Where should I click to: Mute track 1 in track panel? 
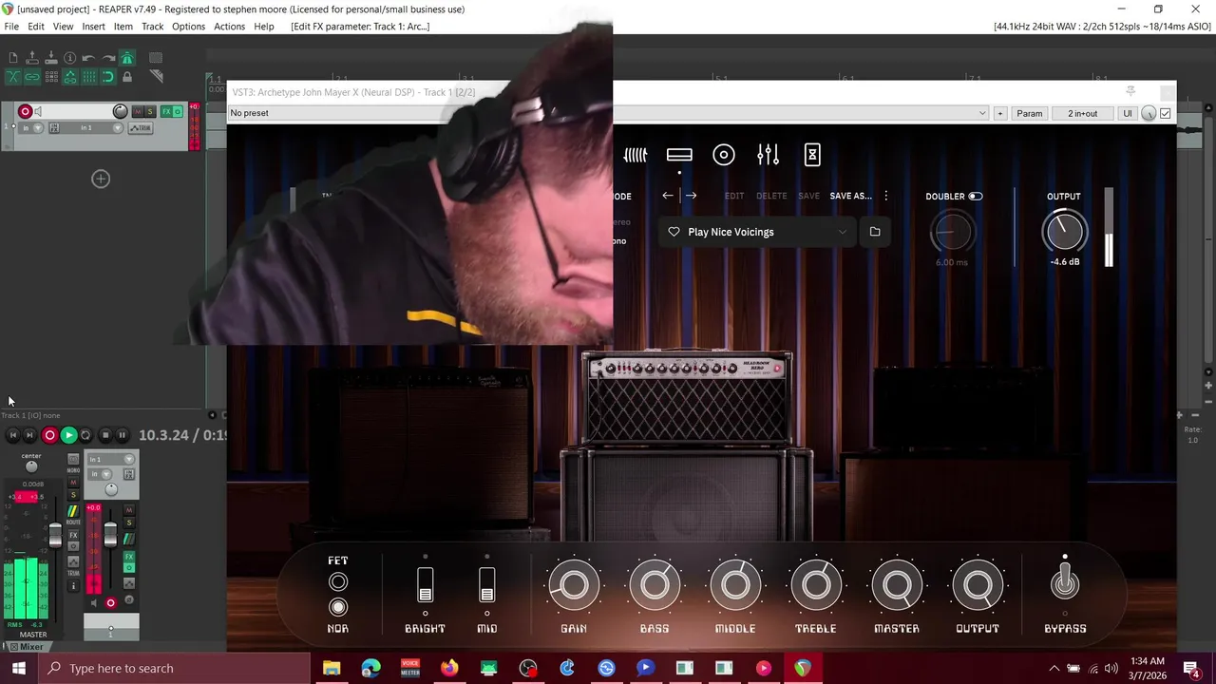point(138,111)
